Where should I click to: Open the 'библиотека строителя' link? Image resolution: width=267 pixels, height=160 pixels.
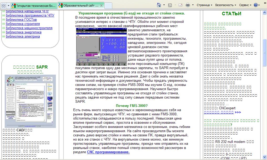coord(23,24)
